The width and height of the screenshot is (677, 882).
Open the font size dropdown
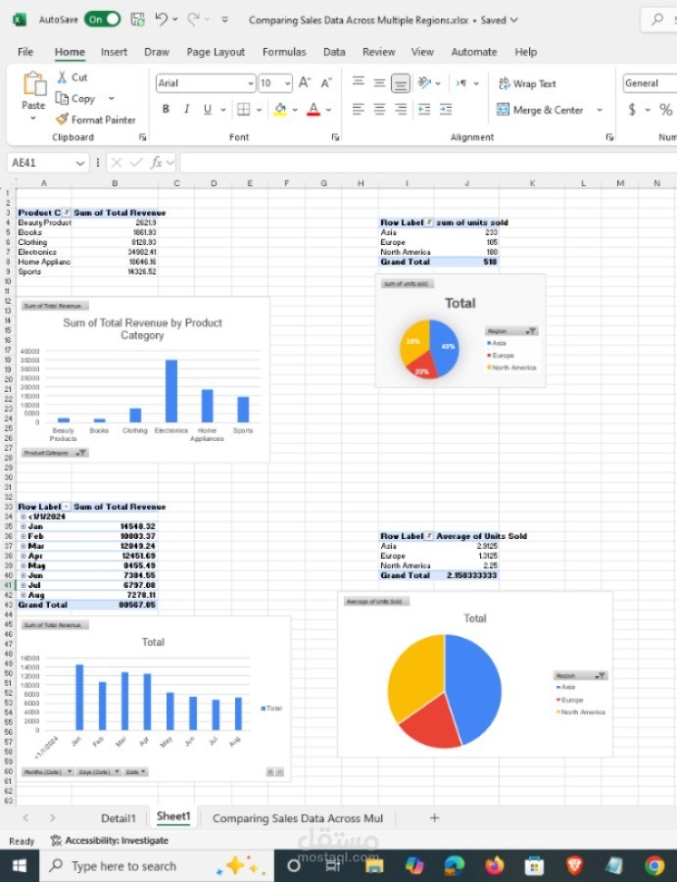pyautogui.click(x=287, y=84)
